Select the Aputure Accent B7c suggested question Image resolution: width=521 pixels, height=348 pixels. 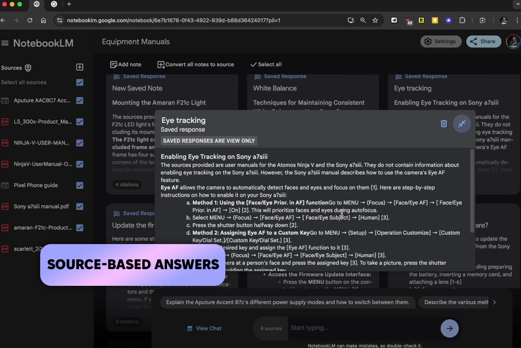pos(288,303)
